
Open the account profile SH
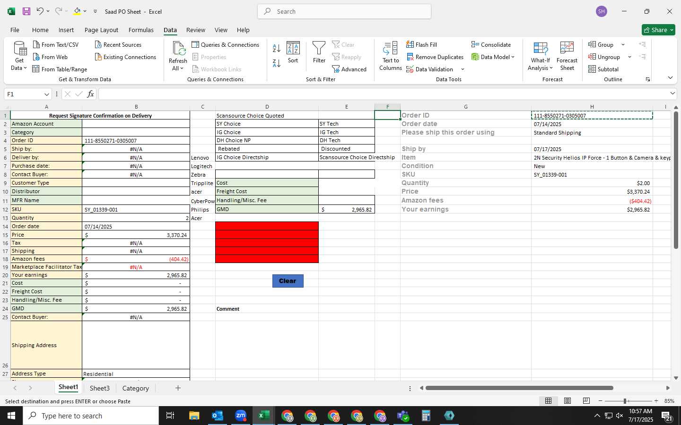coord(602,11)
